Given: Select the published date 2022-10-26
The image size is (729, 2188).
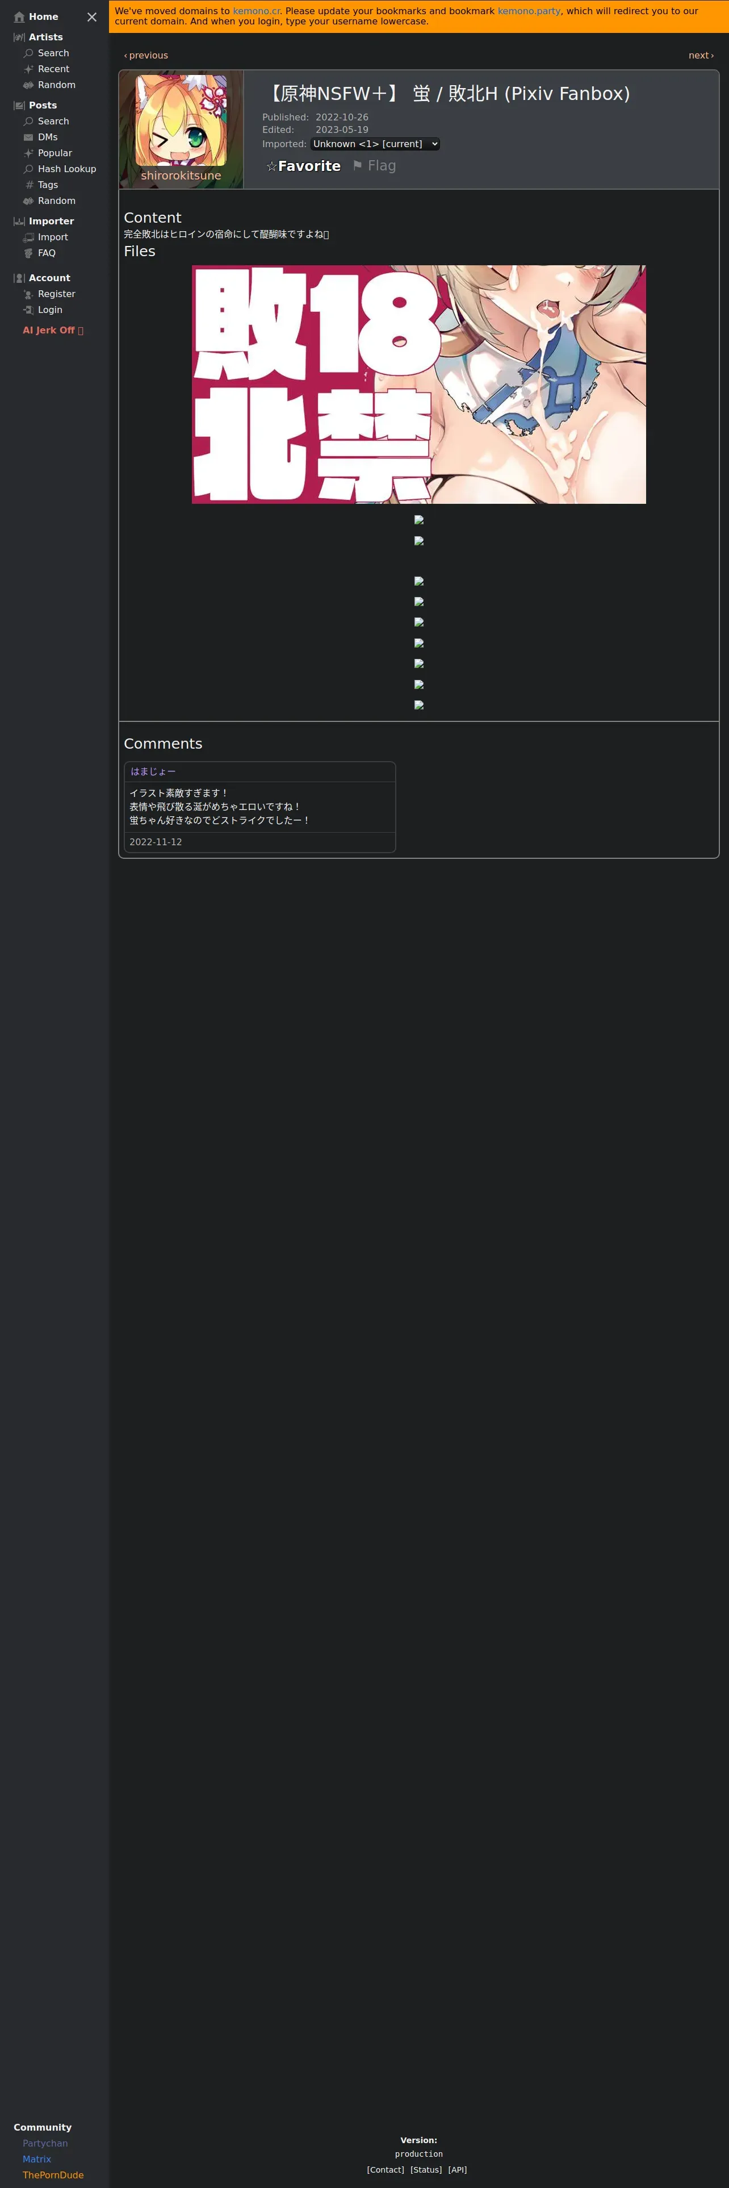Looking at the screenshot, I should (342, 117).
